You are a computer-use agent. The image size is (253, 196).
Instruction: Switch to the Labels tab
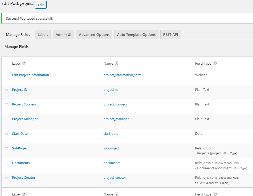click(42, 34)
